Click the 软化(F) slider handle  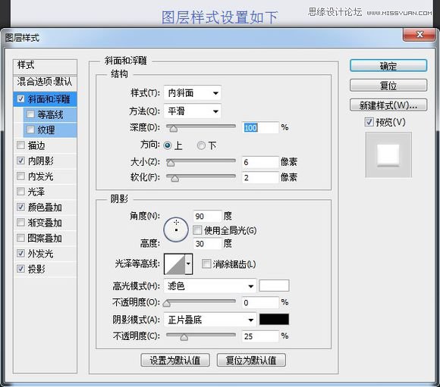pos(174,179)
